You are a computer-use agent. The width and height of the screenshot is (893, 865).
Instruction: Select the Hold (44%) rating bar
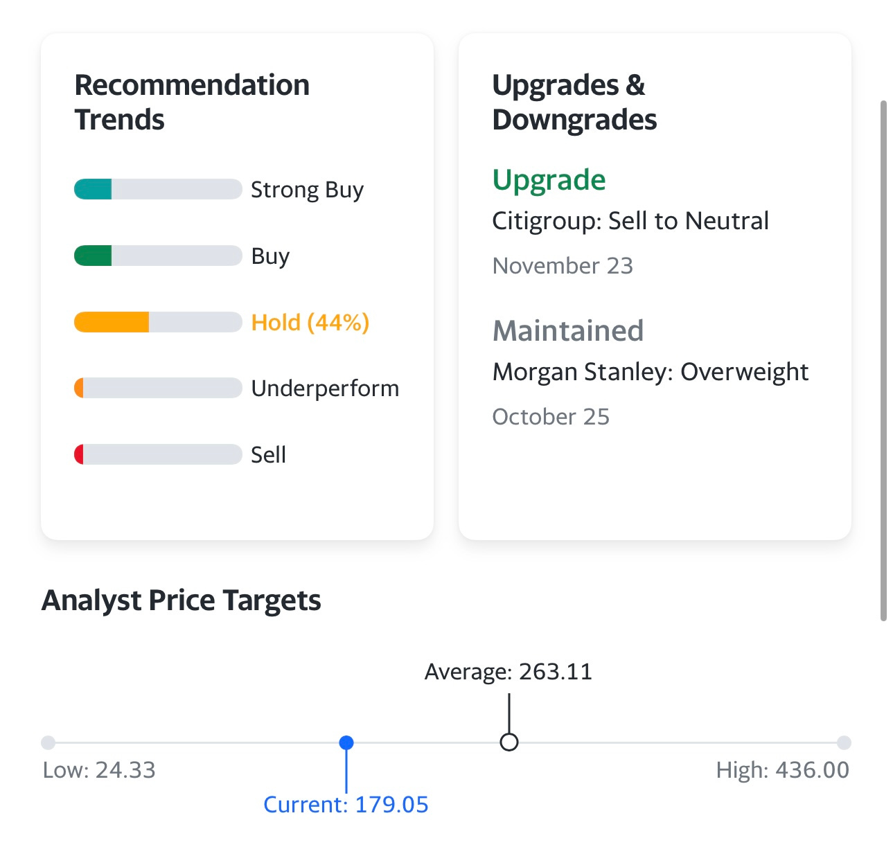(x=157, y=321)
